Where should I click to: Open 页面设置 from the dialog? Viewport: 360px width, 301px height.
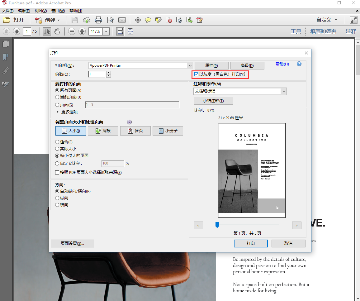click(72, 243)
